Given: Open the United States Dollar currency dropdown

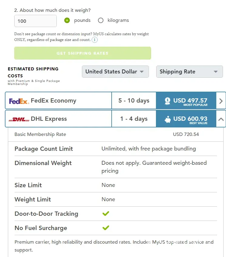Looking at the screenshot, I should 115,72.
